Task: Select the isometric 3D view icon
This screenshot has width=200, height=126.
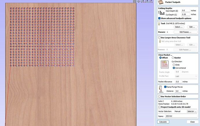Action: (x=139, y=1)
